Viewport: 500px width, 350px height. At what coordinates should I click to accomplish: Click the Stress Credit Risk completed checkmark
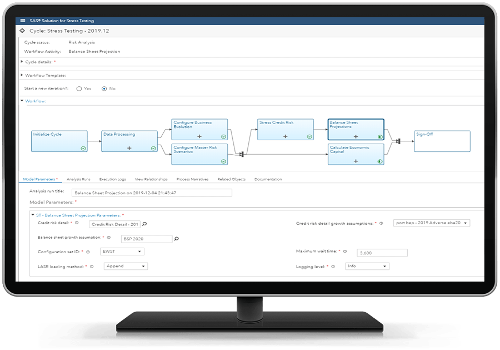click(x=309, y=137)
